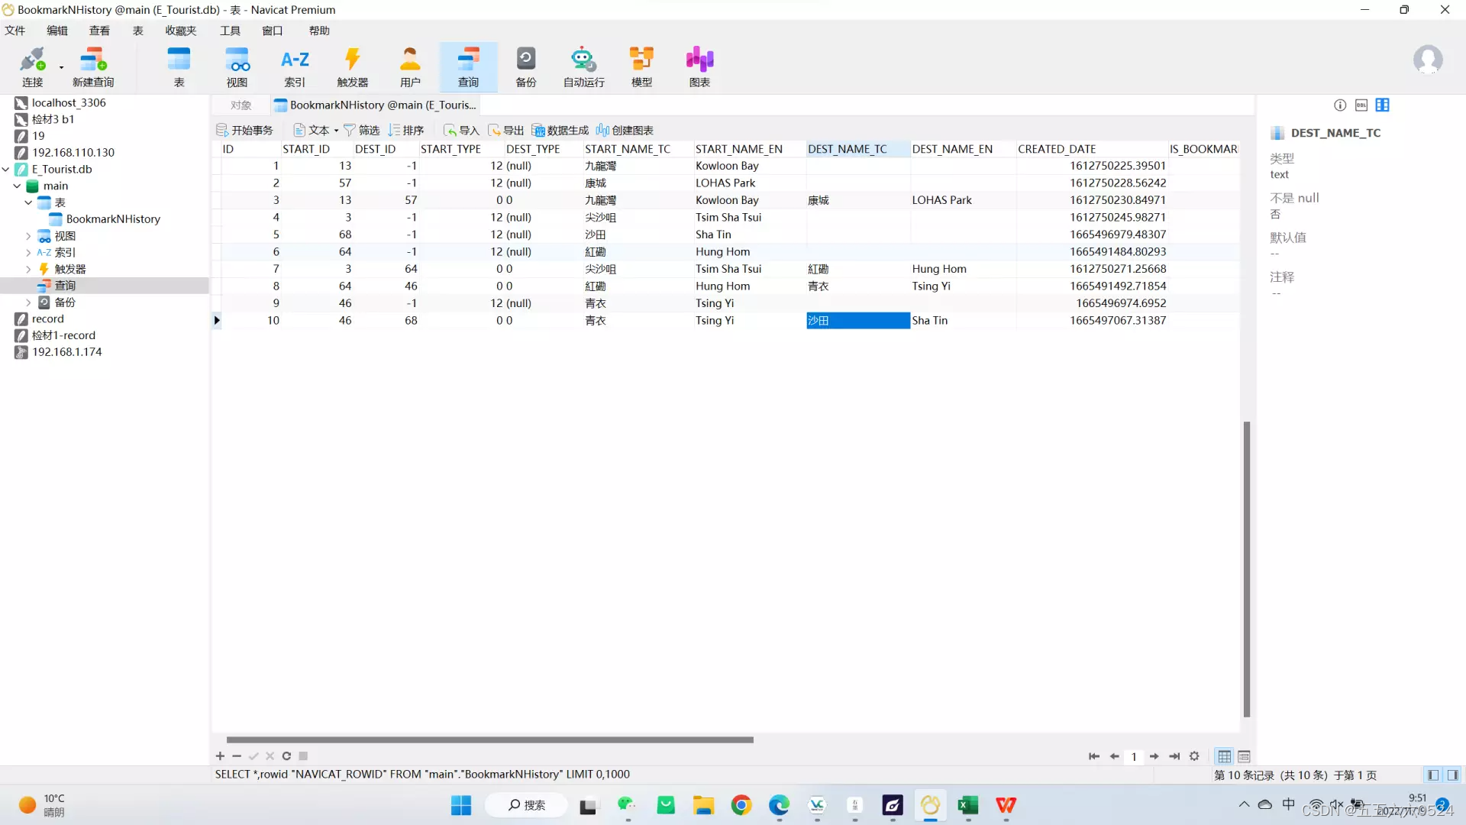Image resolution: width=1466 pixels, height=825 pixels.
Task: Click the horizontal scrollbar under the table
Action: pos(489,739)
